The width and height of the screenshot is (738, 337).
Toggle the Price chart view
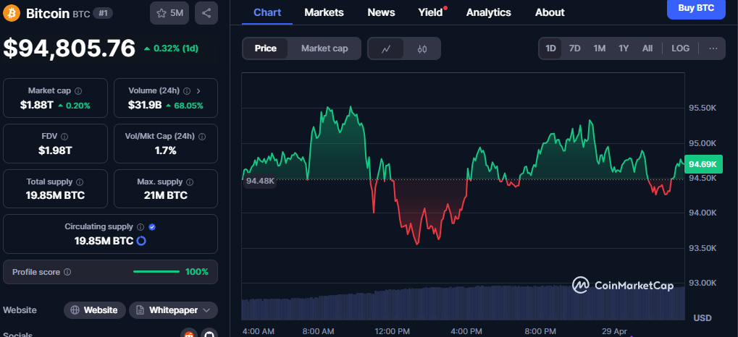[x=266, y=48]
